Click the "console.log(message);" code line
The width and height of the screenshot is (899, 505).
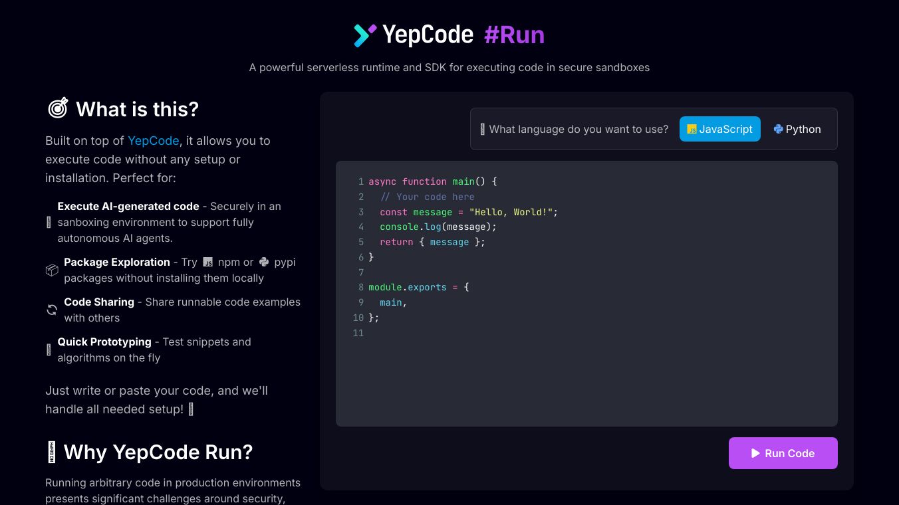(x=438, y=227)
